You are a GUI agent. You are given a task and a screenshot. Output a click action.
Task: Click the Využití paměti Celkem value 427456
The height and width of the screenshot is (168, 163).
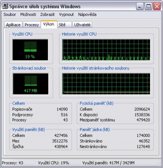61,136
